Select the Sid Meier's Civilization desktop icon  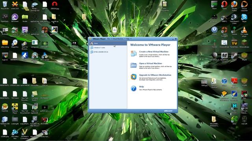25,134
